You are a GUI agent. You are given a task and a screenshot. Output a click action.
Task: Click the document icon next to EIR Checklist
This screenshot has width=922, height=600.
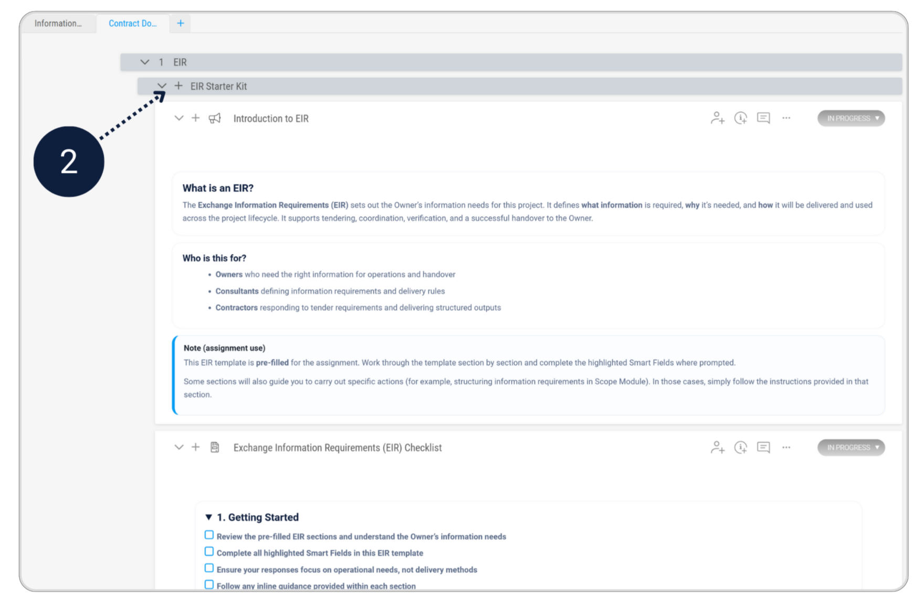[215, 447]
